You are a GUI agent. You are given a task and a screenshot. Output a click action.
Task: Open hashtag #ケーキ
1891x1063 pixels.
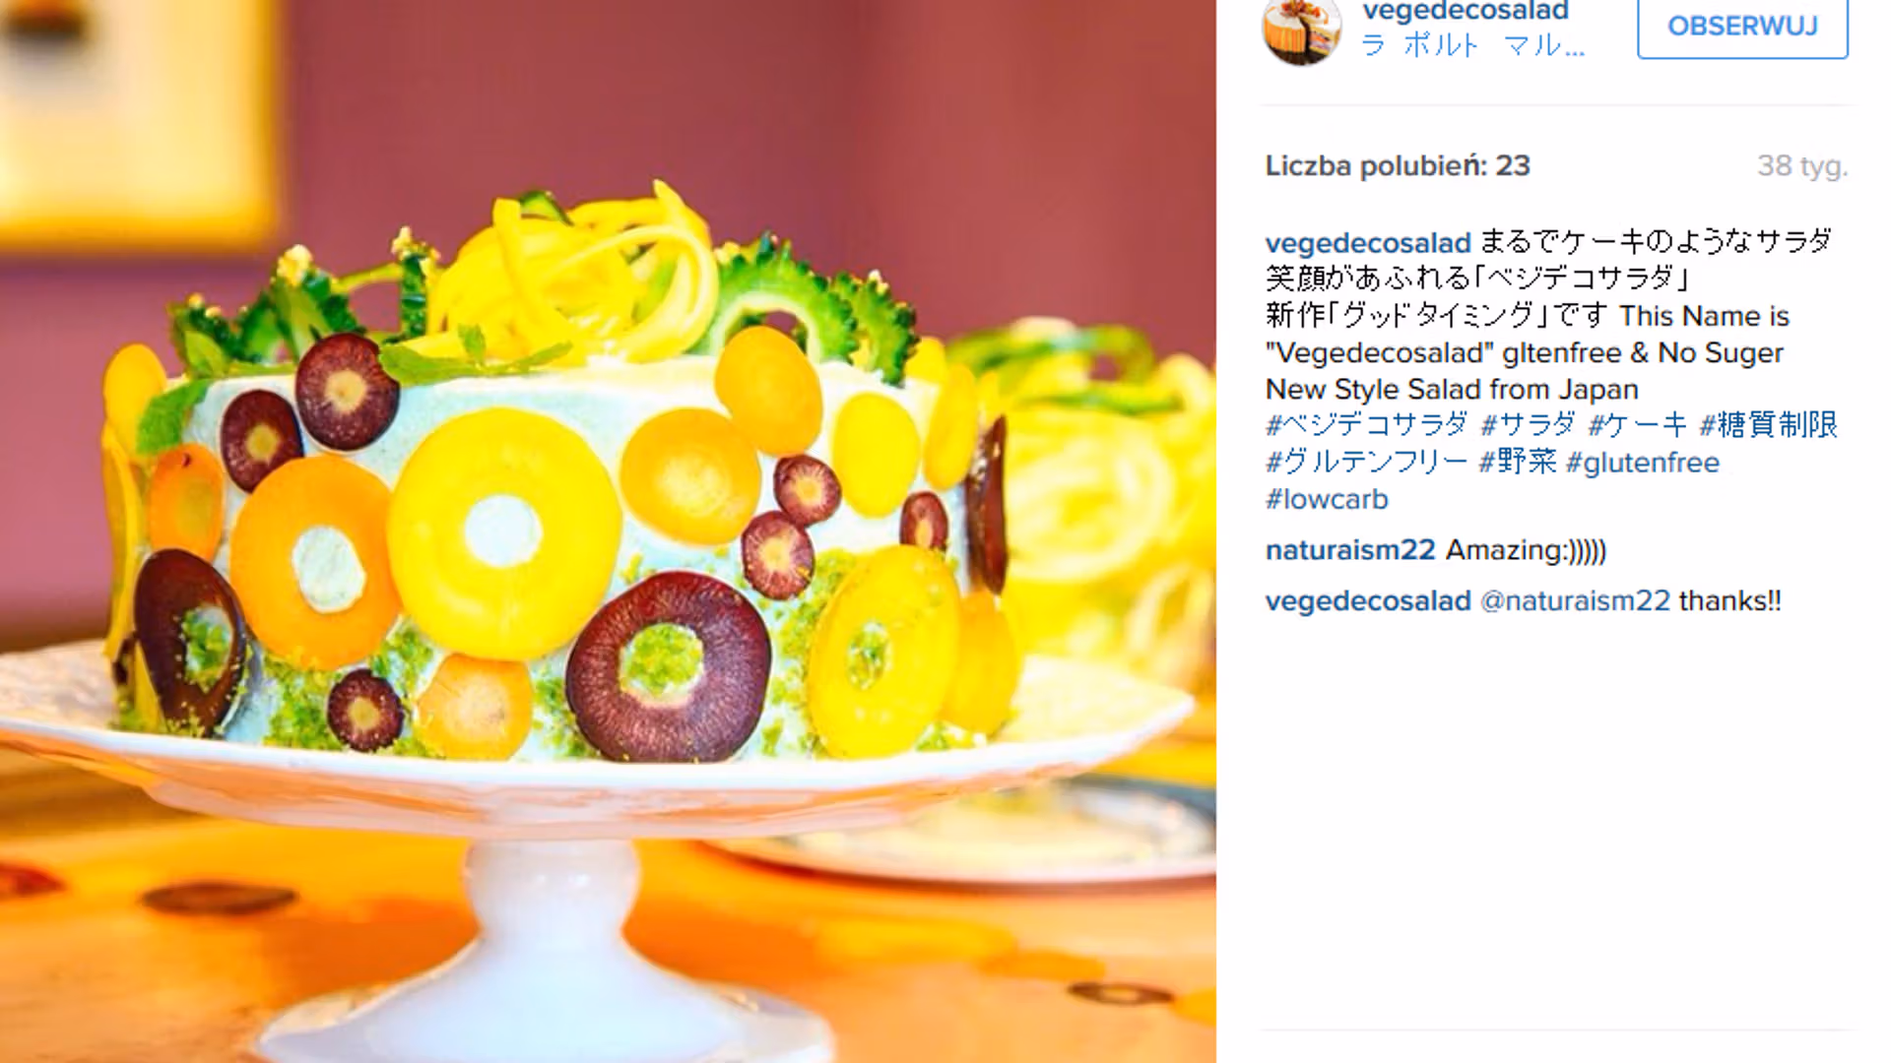point(1638,425)
